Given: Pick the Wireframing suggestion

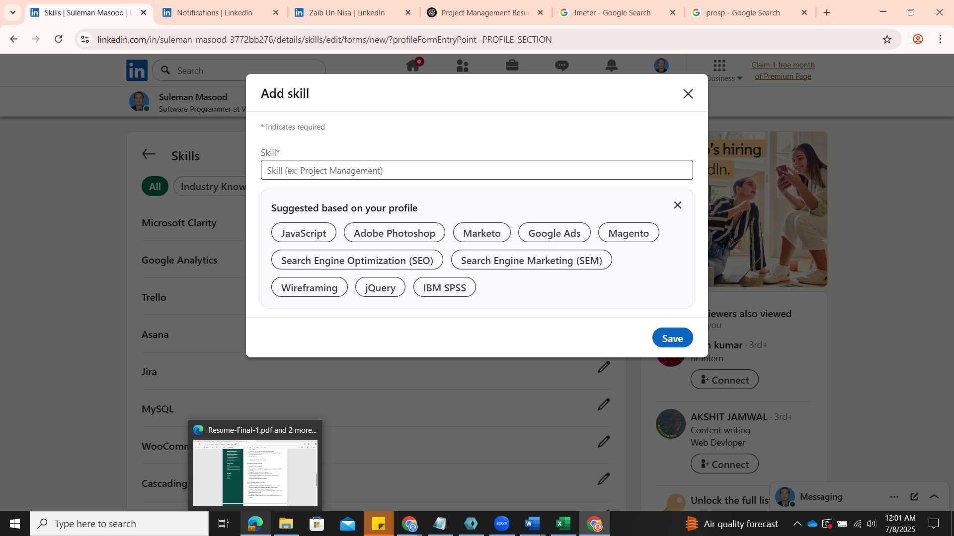Looking at the screenshot, I should 309,287.
